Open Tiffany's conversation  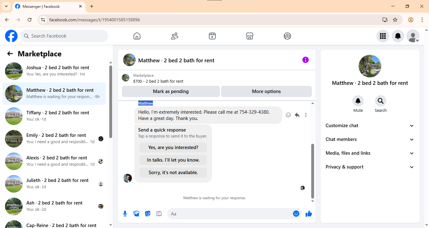tap(54, 116)
